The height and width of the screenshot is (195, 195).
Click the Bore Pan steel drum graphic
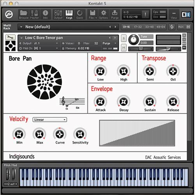[44, 82]
